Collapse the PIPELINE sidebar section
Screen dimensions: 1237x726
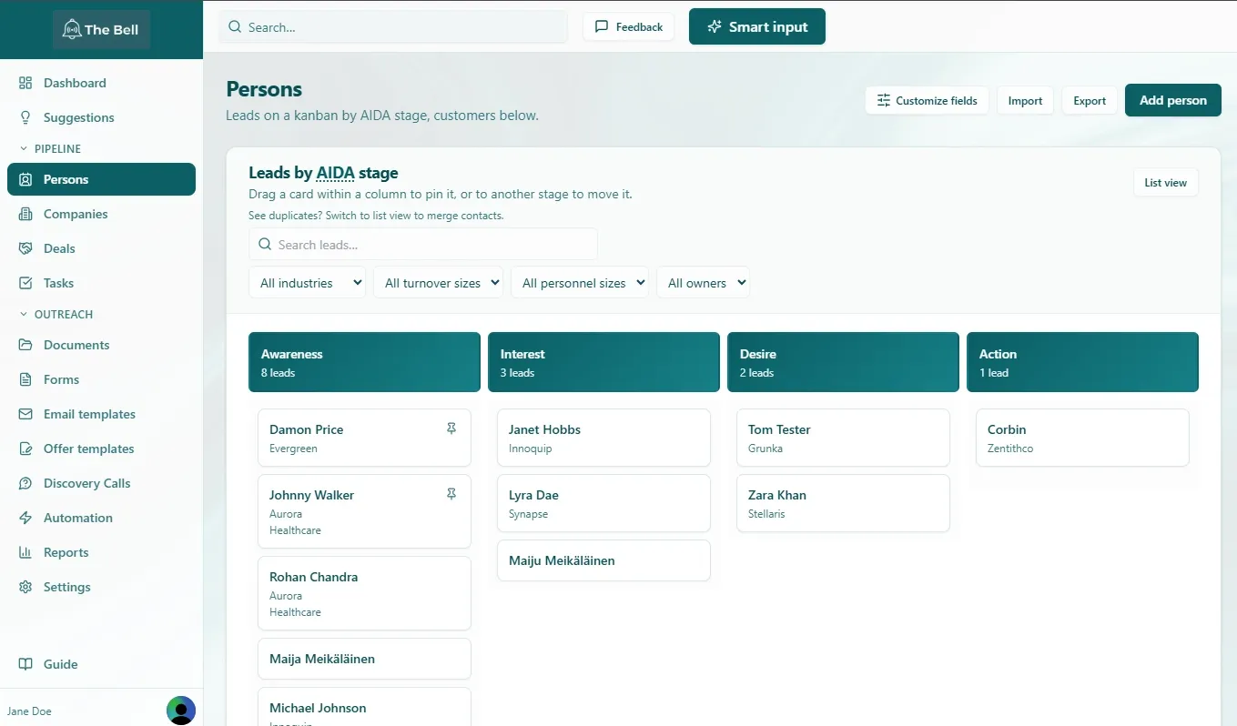[50, 148]
